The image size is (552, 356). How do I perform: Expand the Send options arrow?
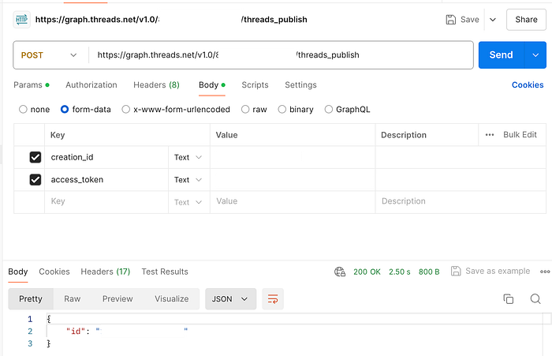coord(535,55)
